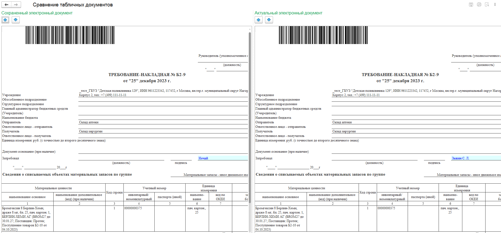Click 'Склад хирургии' cell in left document
501x233 pixels.
pyautogui.click(x=163, y=131)
